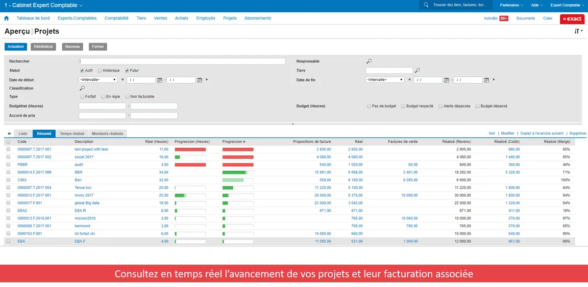The width and height of the screenshot is (588, 287).
Task: Open the Comptabilité menu
Action: (117, 18)
